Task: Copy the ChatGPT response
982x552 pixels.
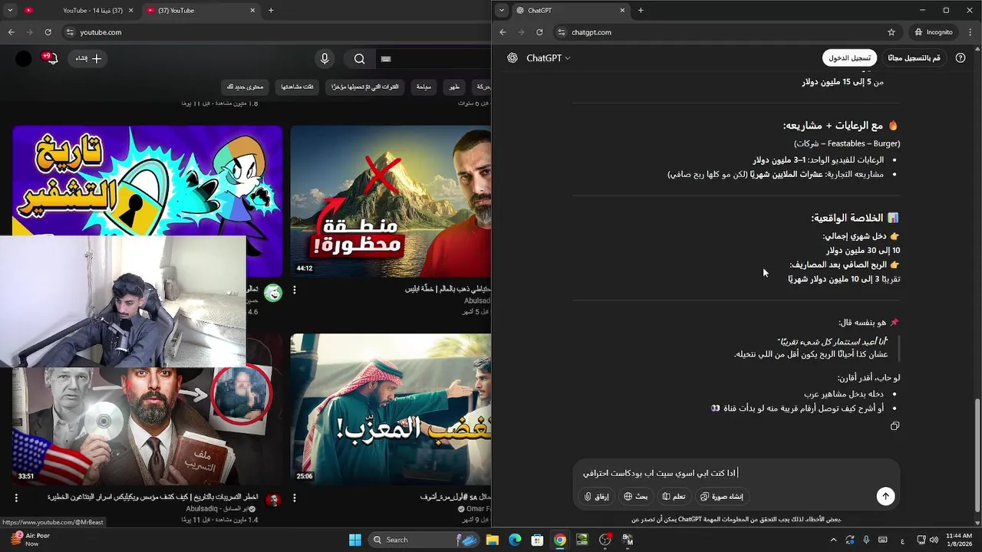Action: click(895, 426)
